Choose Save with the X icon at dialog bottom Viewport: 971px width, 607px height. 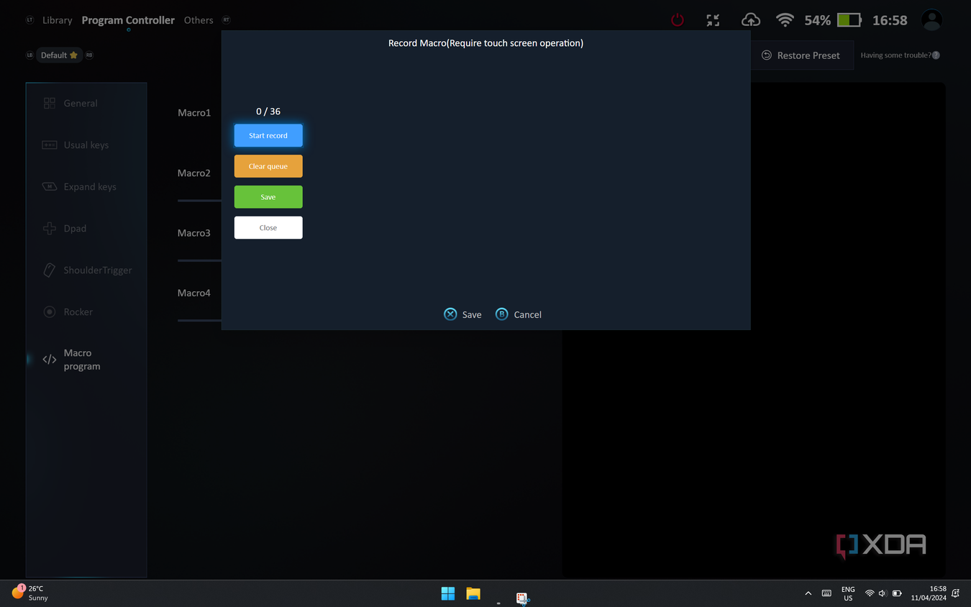pos(462,314)
